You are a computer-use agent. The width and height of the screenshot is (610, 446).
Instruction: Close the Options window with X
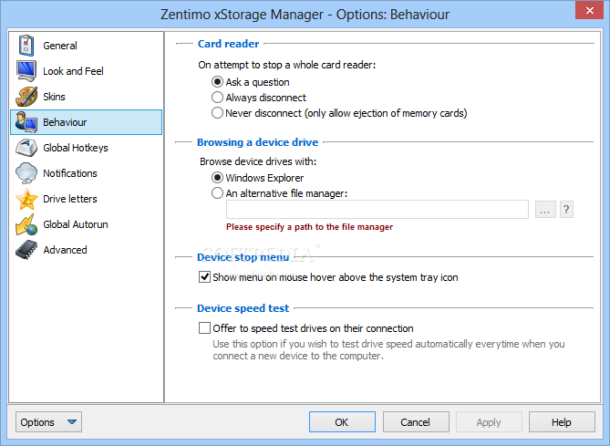pyautogui.click(x=589, y=11)
